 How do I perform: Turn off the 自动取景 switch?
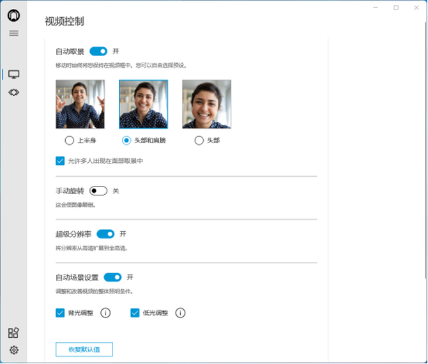pos(98,51)
